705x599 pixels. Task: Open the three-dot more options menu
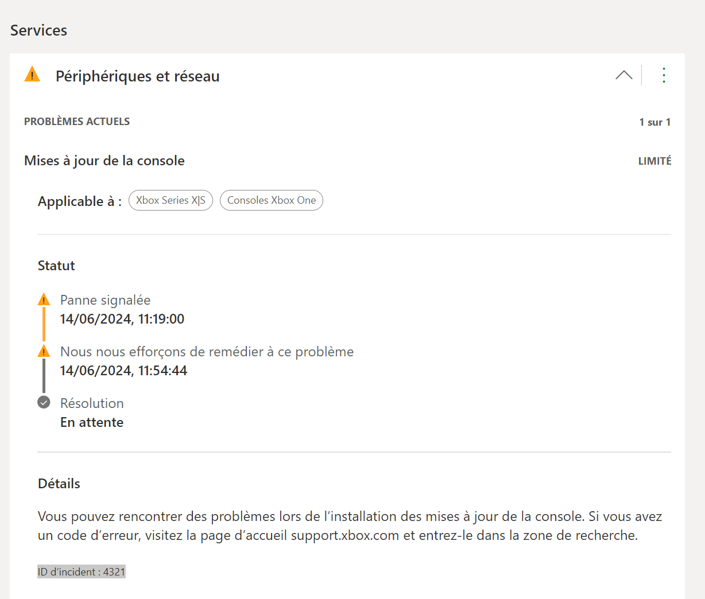tap(664, 75)
